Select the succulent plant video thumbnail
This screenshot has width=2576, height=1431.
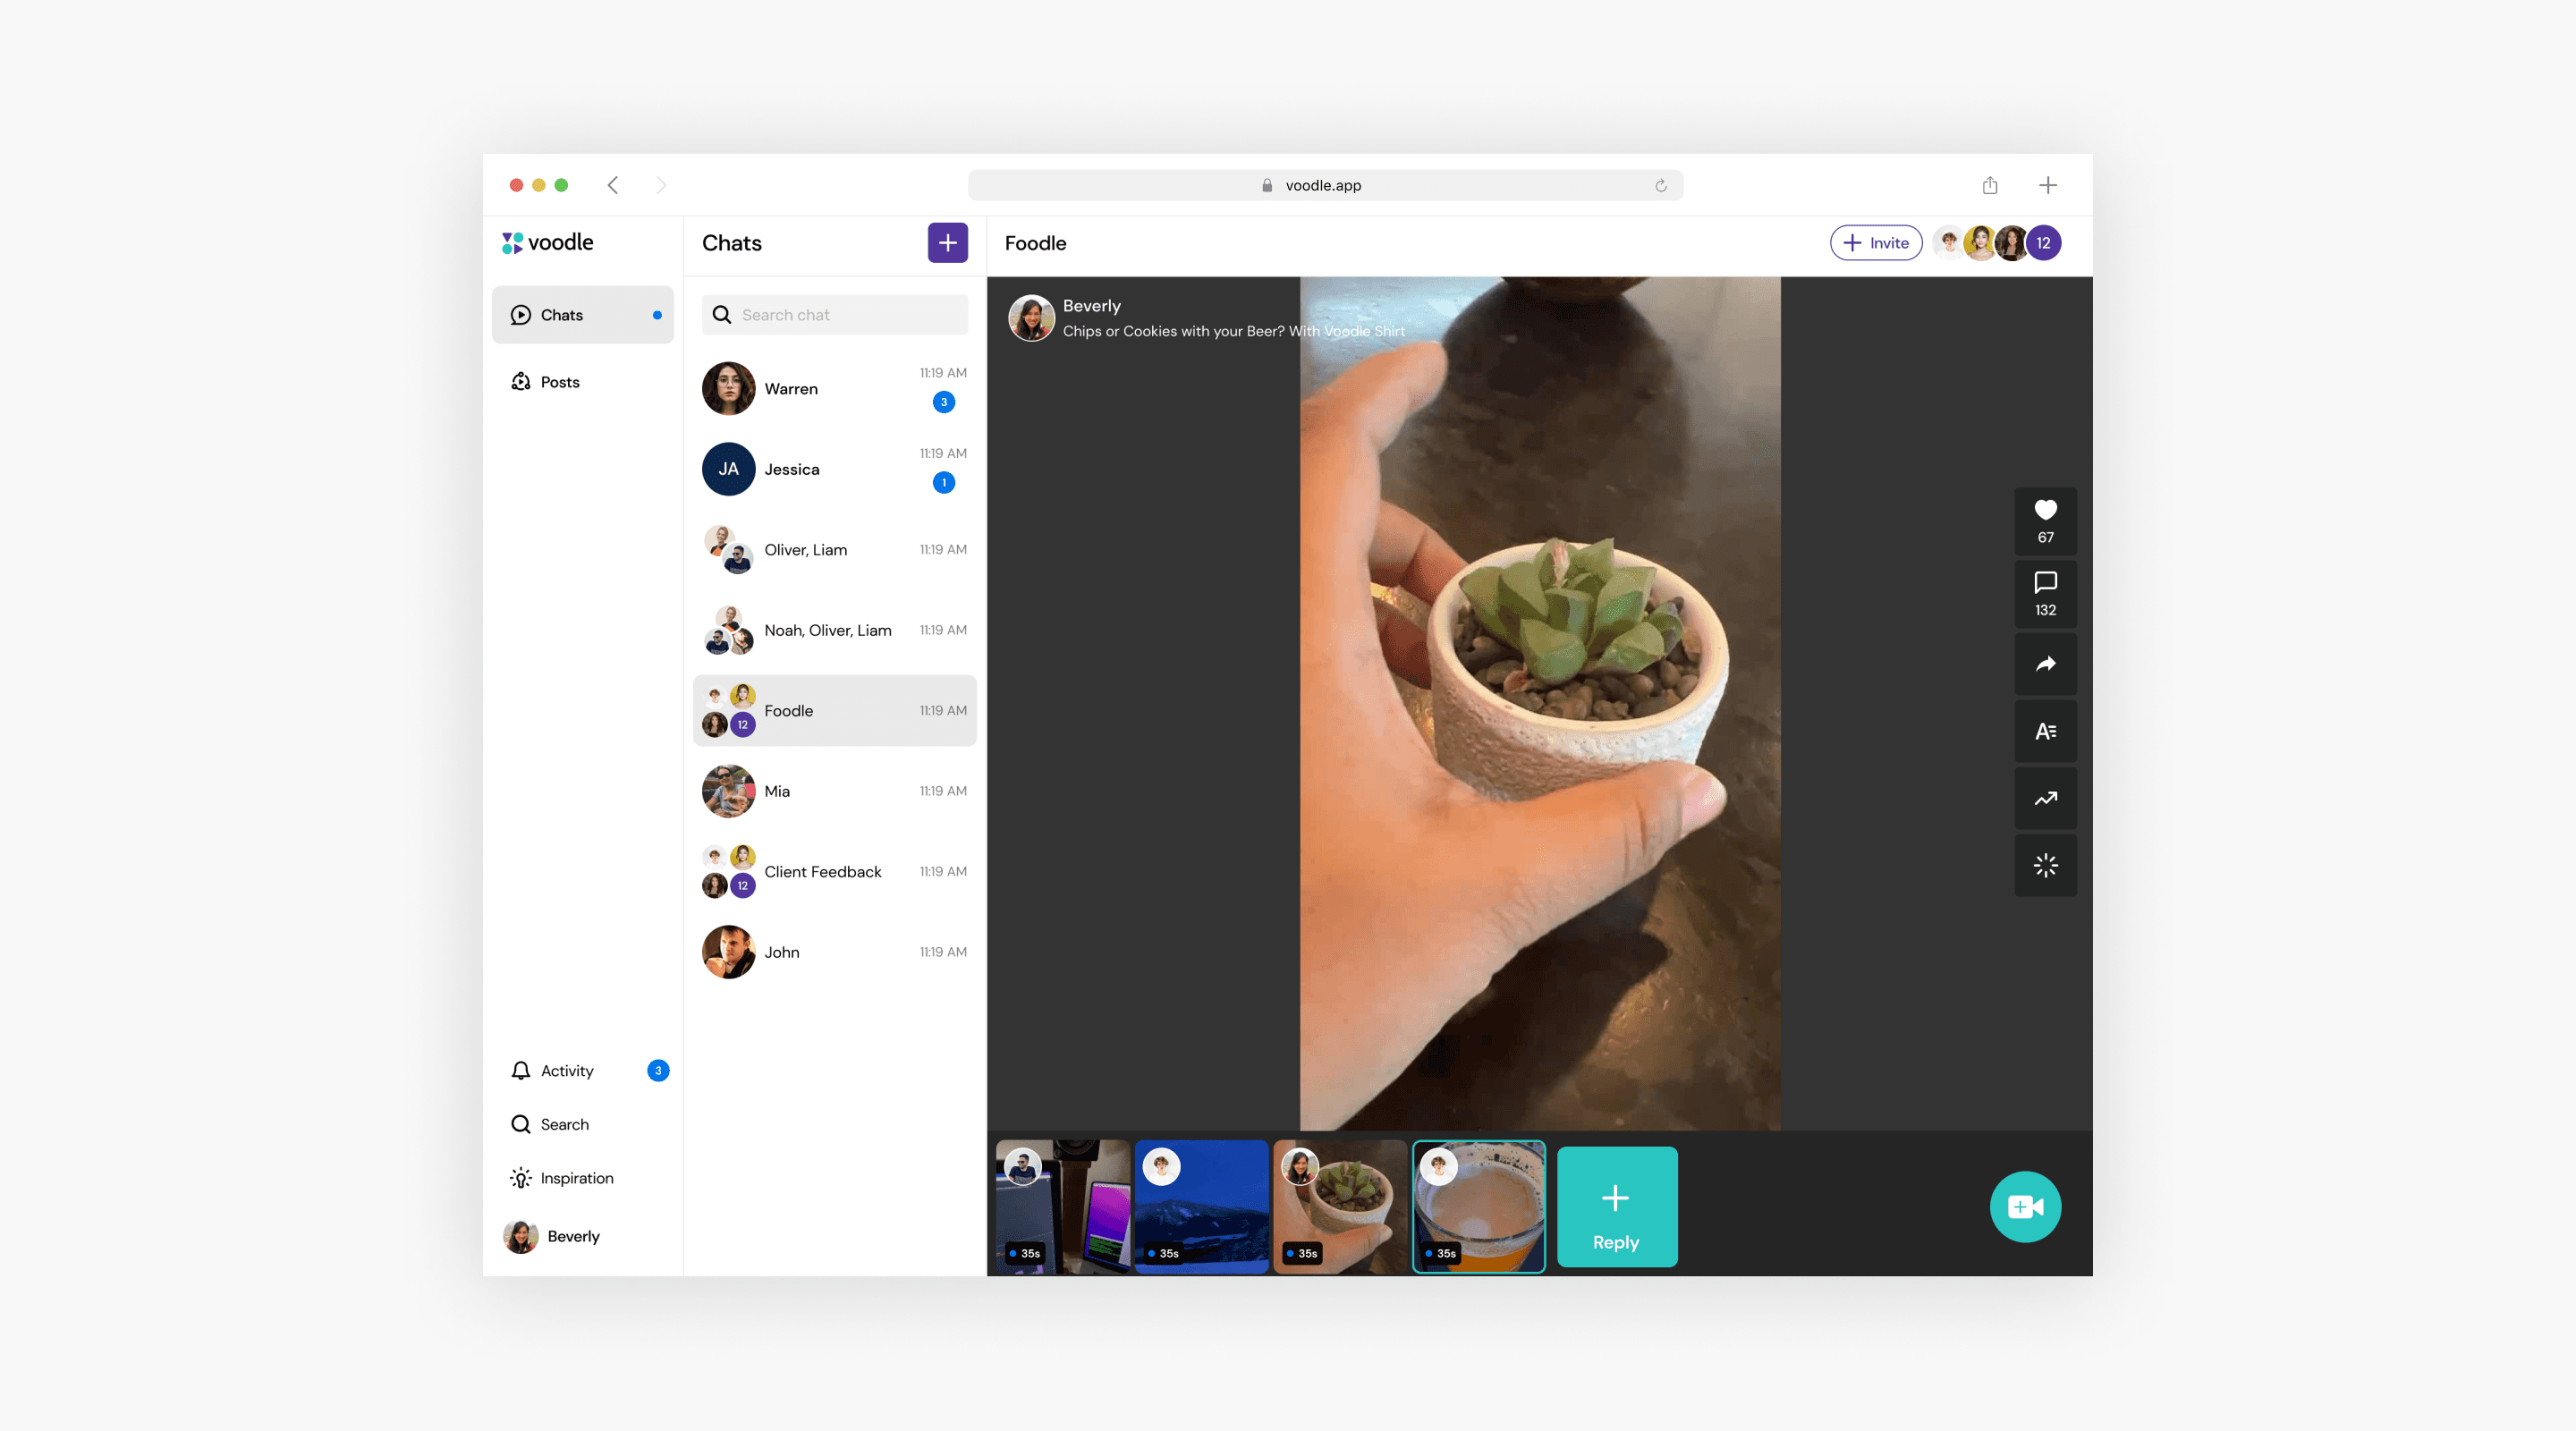1339,1206
